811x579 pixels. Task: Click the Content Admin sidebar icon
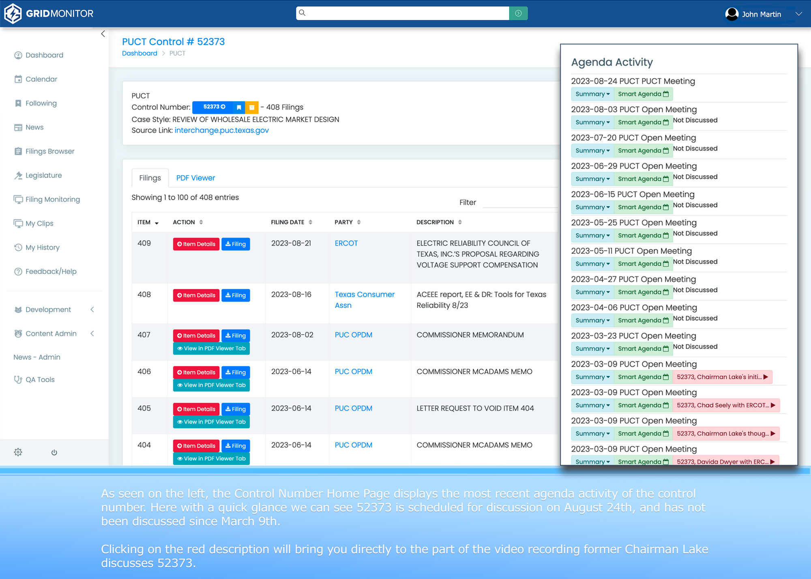[x=18, y=333]
